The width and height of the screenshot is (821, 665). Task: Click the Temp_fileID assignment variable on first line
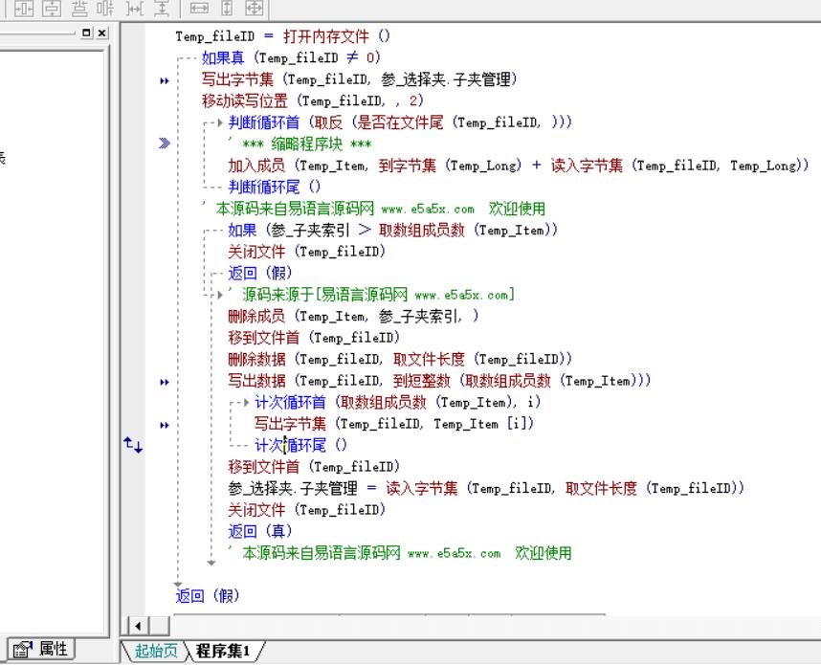point(214,36)
